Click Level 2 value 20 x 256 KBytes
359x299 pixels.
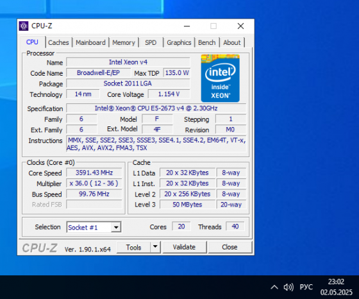pos(187,194)
